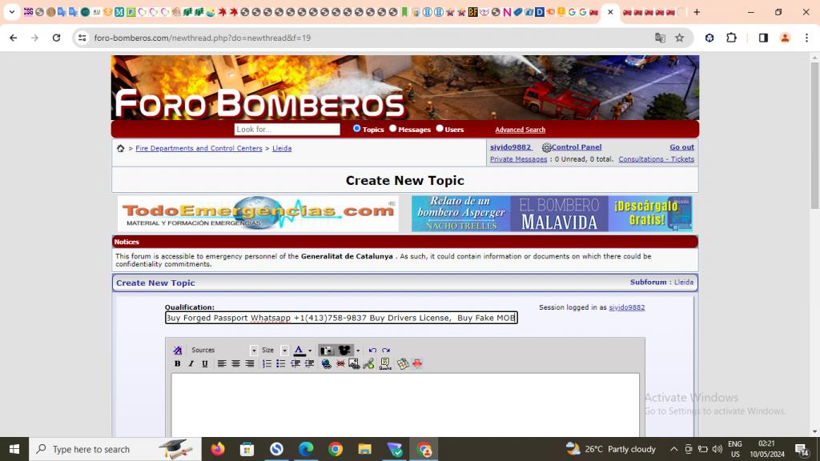The image size is (820, 461).
Task: Select the Users search radio button
Action: [440, 129]
